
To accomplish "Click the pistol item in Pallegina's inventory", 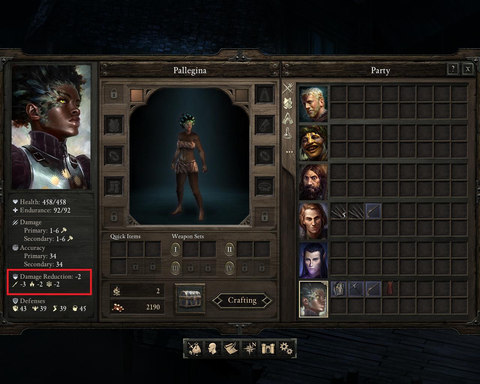I will click(373, 289).
